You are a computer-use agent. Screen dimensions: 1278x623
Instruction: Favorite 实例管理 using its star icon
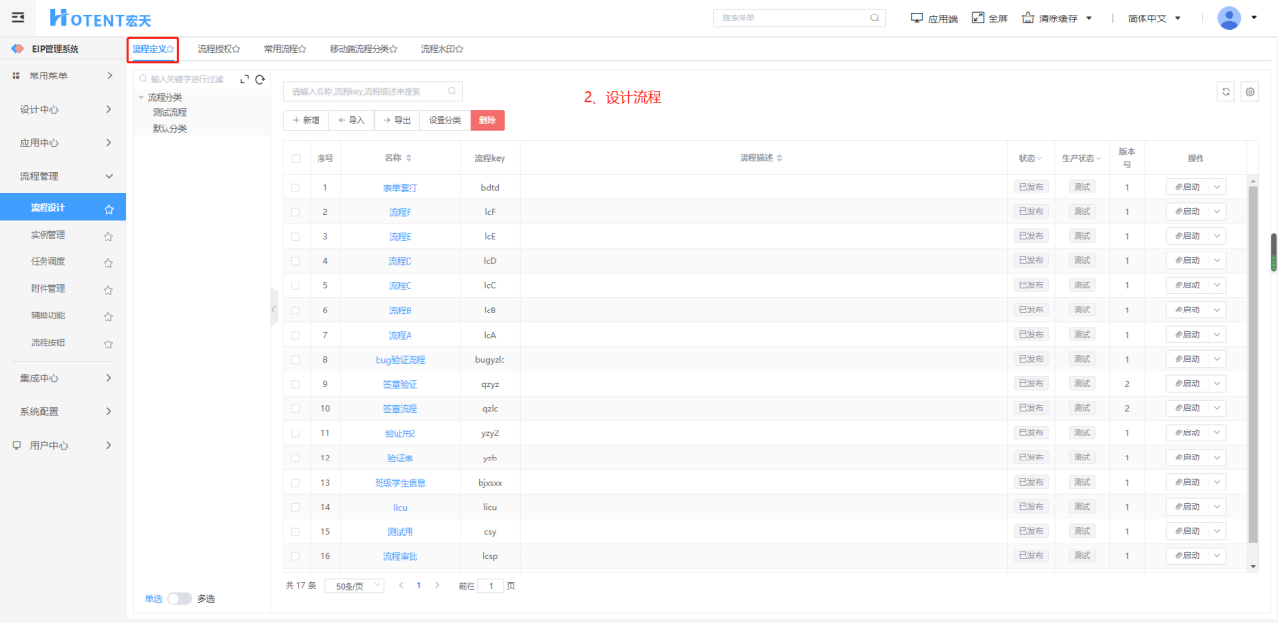coord(108,236)
